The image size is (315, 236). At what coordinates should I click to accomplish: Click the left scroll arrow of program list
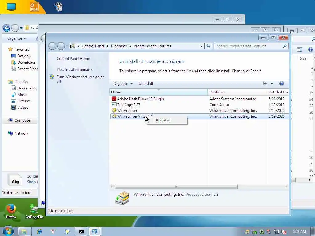click(112, 187)
